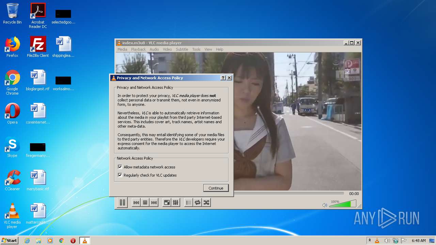Toggle loop mode icon

tap(197, 202)
